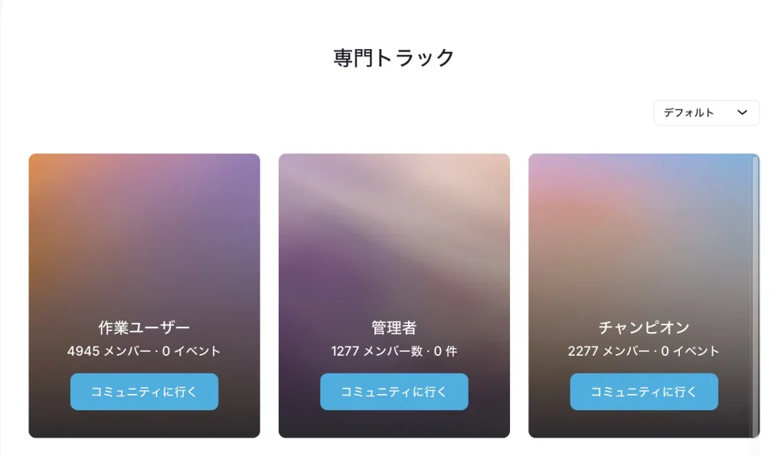
Task: Select the 管理者 track title
Action: 394,328
